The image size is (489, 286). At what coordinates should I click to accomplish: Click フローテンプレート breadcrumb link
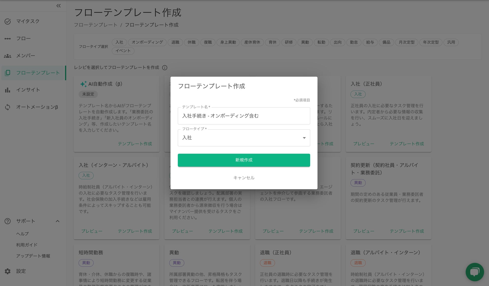pyautogui.click(x=96, y=25)
